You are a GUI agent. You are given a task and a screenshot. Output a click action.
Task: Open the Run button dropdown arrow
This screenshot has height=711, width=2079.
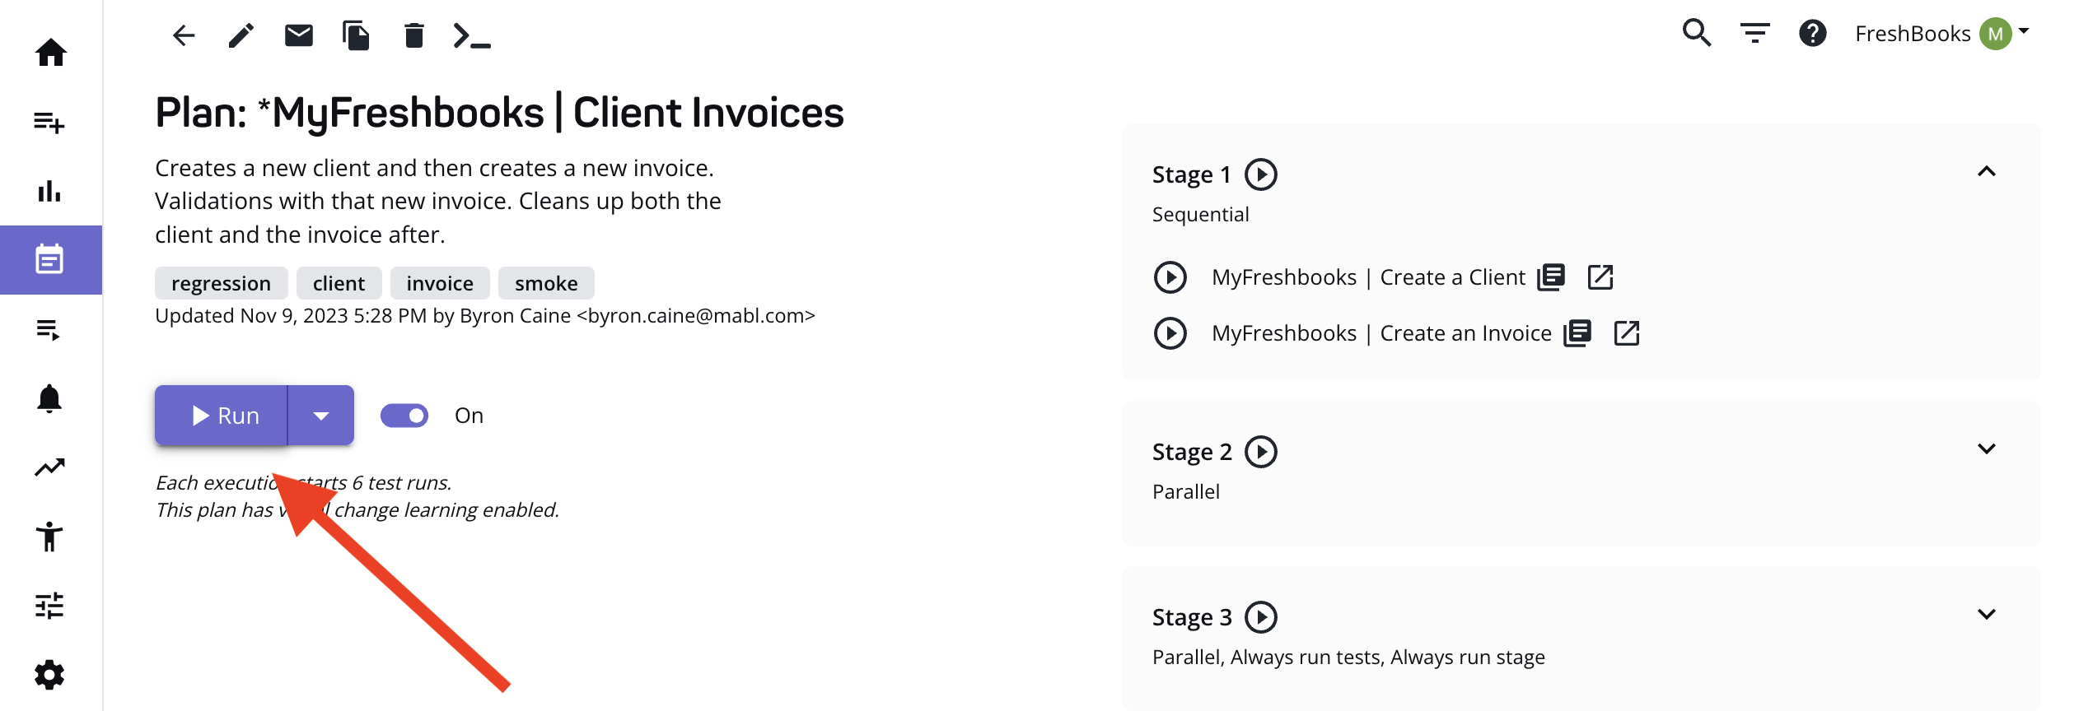click(x=321, y=416)
